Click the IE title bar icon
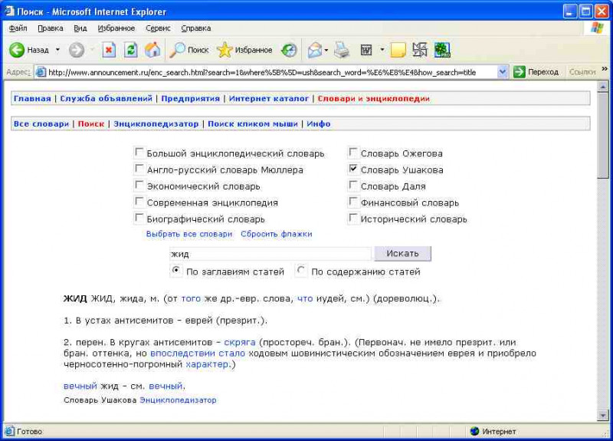This screenshot has width=613, height=441. (9, 12)
